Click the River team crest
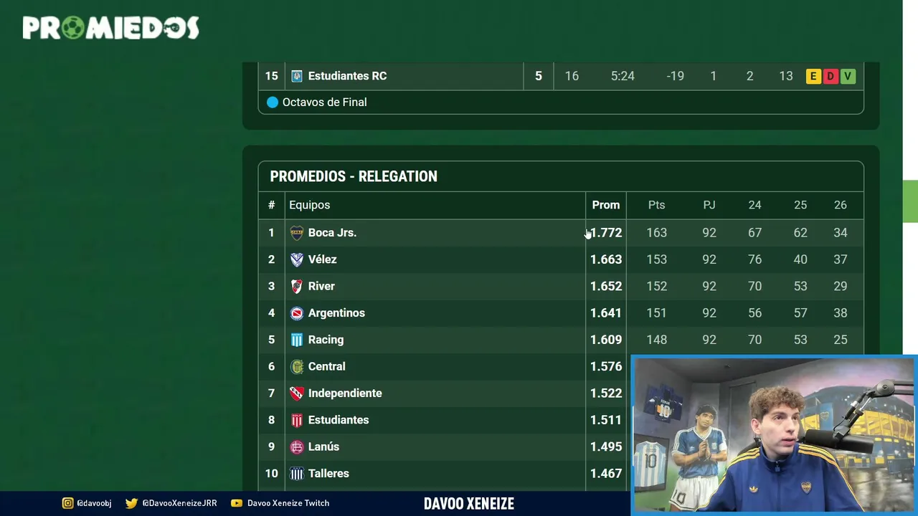 tap(297, 286)
